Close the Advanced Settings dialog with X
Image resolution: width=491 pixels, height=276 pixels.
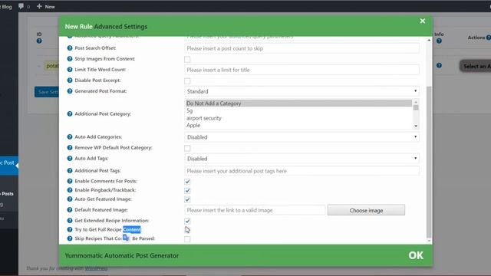(x=423, y=21)
